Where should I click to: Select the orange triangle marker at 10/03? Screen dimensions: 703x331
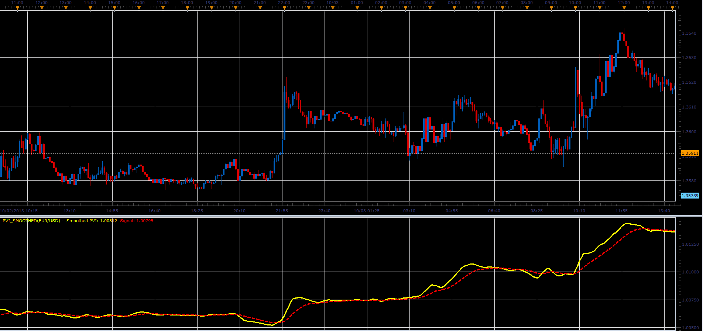click(333, 8)
